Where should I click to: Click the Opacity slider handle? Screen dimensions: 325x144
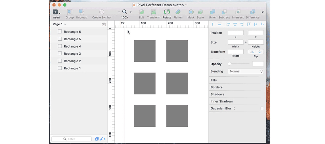click(229, 64)
